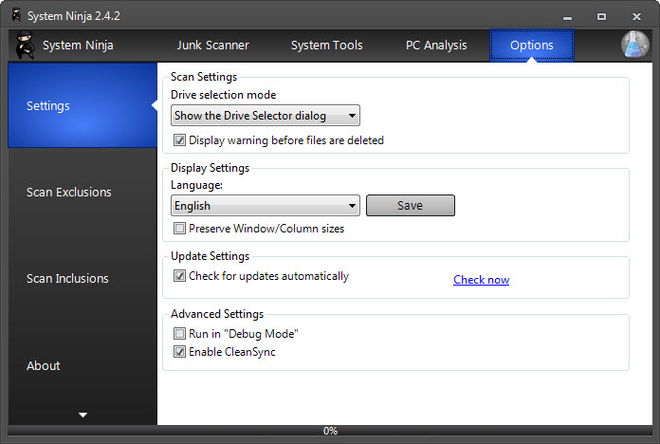Click the 0% progress bar
660x444 pixels.
click(x=330, y=431)
